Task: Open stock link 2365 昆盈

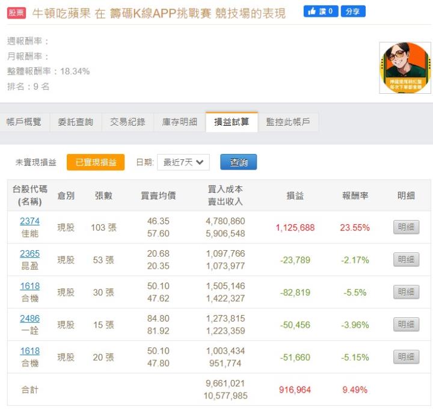Action: [x=30, y=254]
